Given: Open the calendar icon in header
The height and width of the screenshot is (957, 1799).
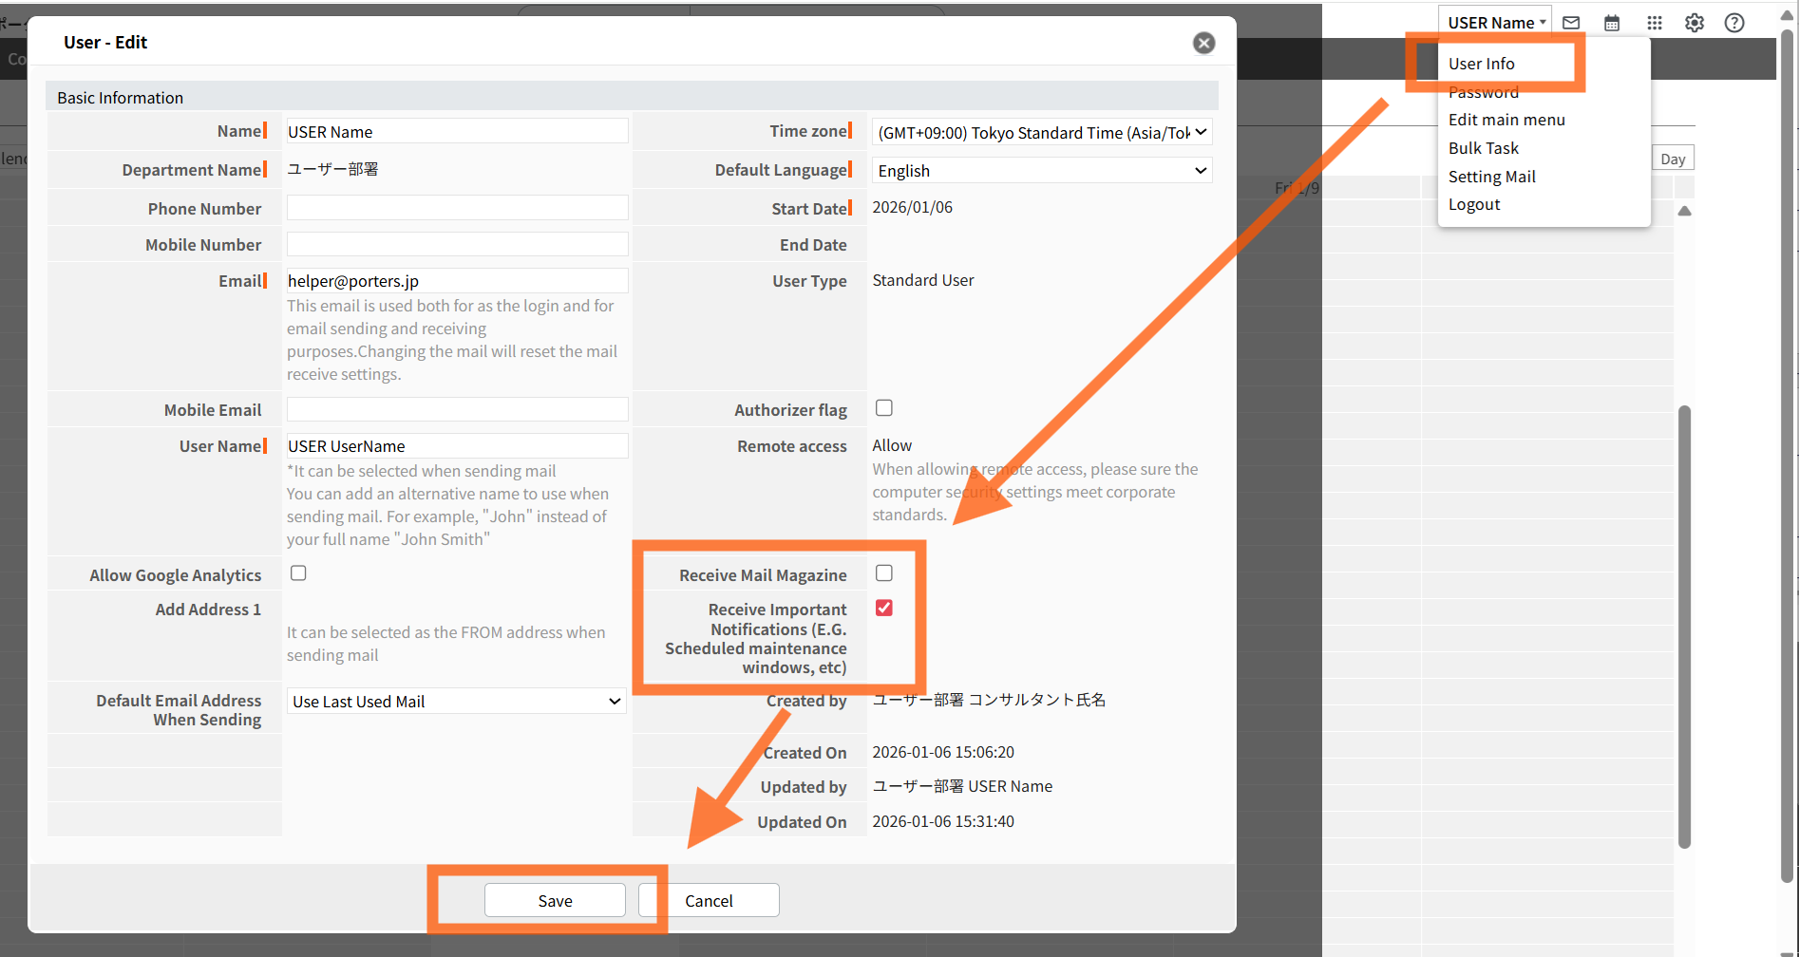Looking at the screenshot, I should click(1612, 23).
